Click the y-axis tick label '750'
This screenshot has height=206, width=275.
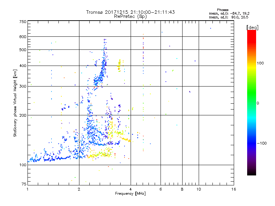23,22
